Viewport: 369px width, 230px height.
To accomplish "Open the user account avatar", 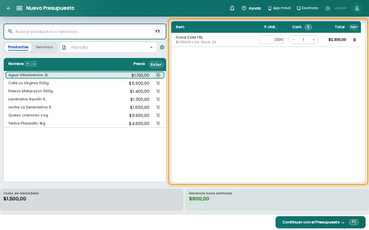I will click(x=357, y=8).
